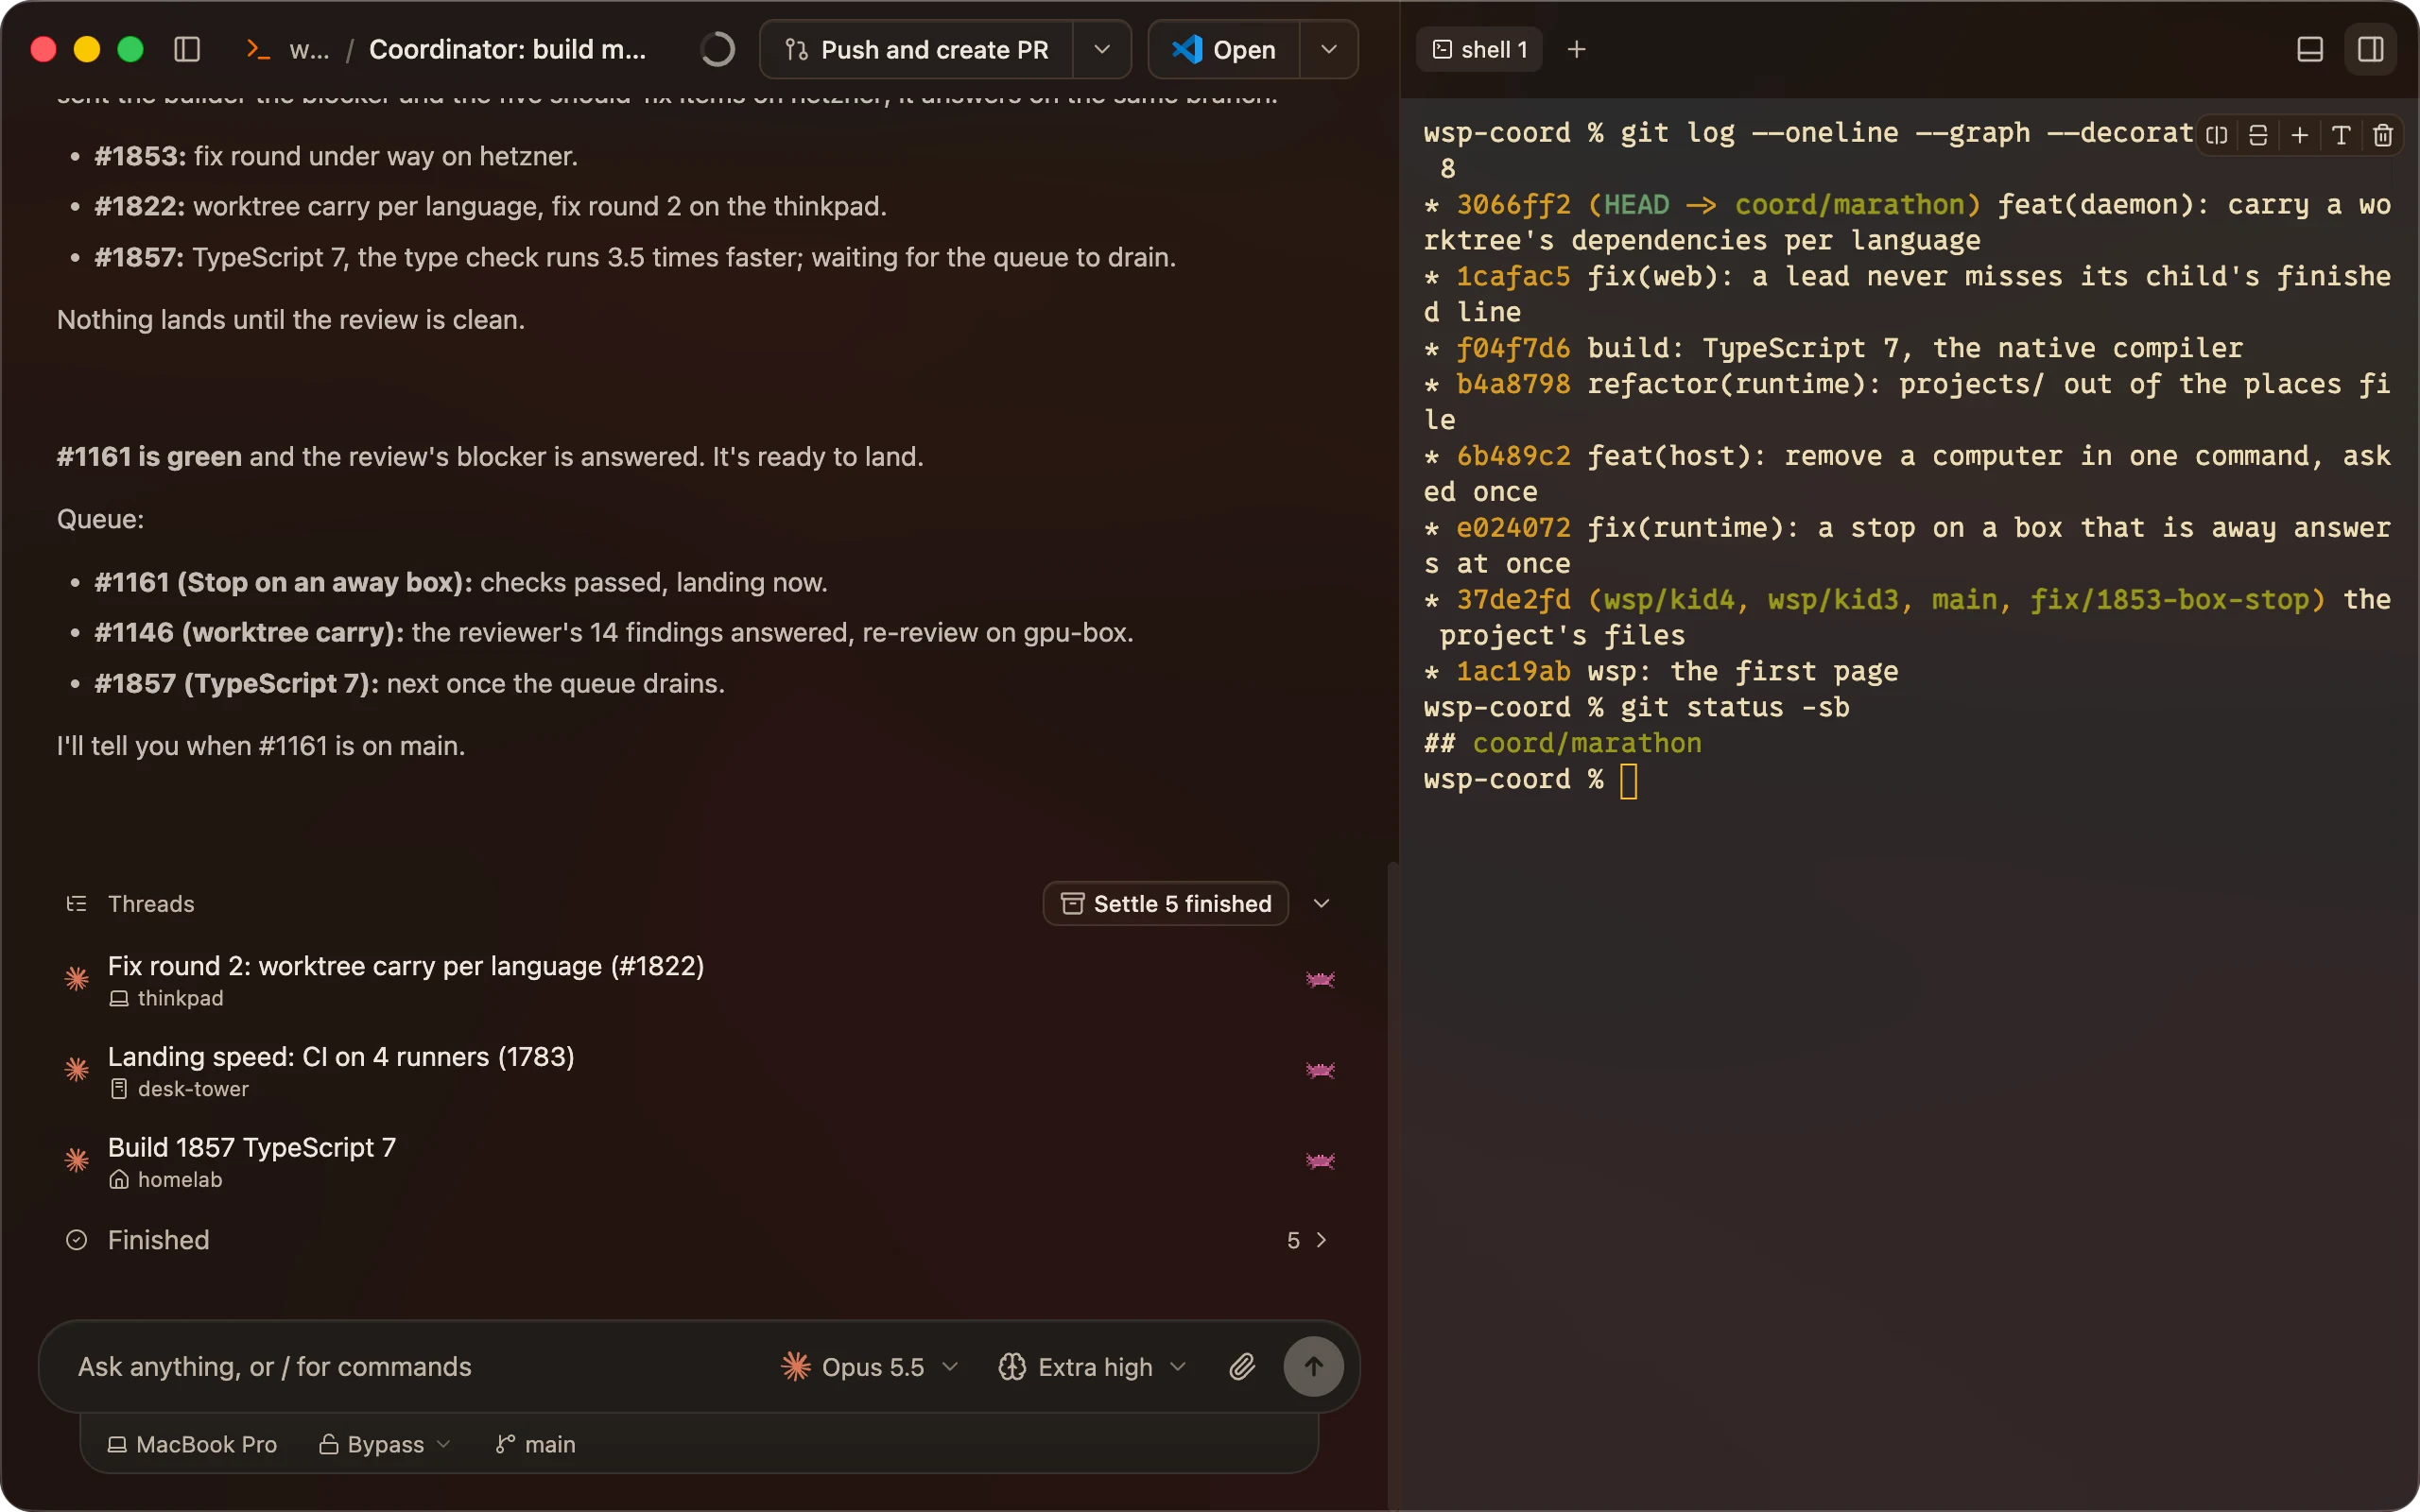Image resolution: width=2420 pixels, height=1512 pixels.
Task: Open the Extra high effort dropdown
Action: click(1092, 1367)
